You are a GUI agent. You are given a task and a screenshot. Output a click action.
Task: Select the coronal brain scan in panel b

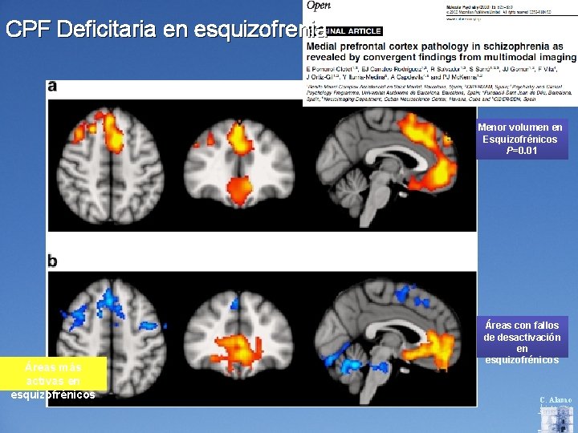coord(239,335)
